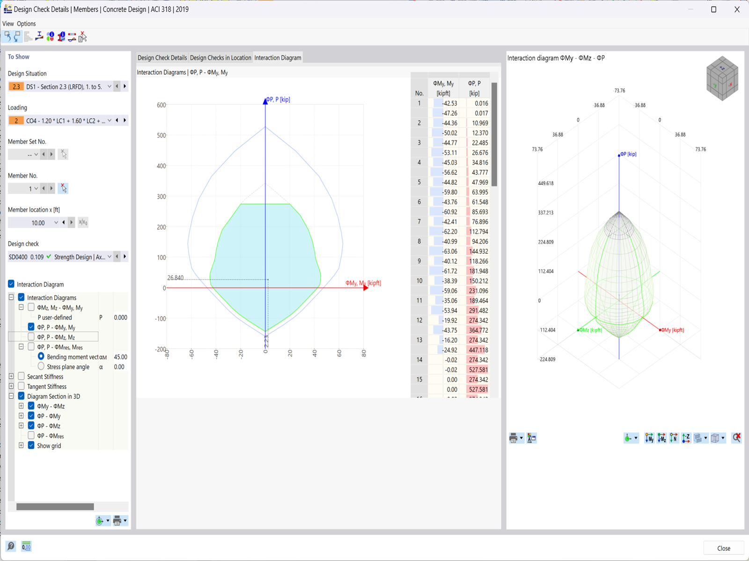
Task: Click the reset zoom icon below the 3D diagram
Action: coord(736,438)
